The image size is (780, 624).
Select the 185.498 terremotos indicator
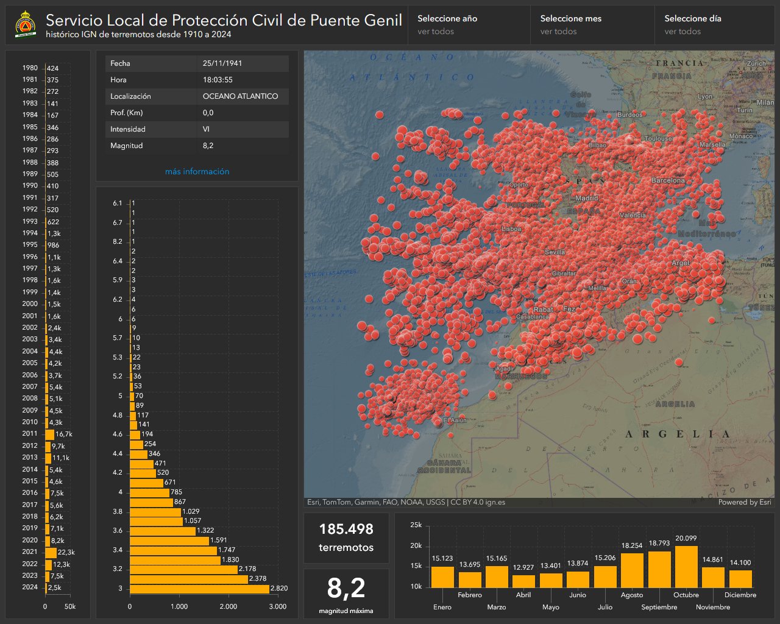tap(346, 537)
